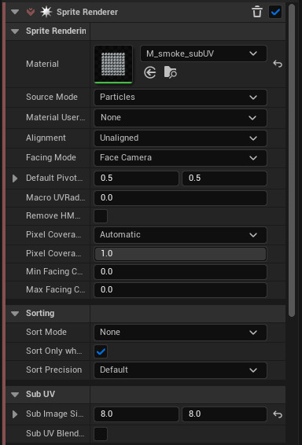
Task: Reset Sub Image Size to default arrow
Action: (278, 414)
